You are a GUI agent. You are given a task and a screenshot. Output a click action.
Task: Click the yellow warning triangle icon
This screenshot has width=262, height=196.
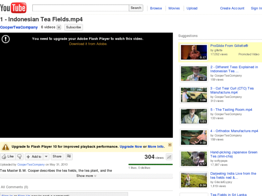click(6, 147)
